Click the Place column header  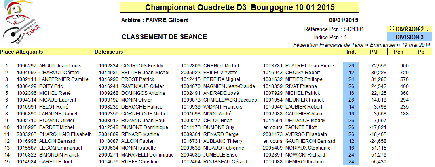(7, 52)
